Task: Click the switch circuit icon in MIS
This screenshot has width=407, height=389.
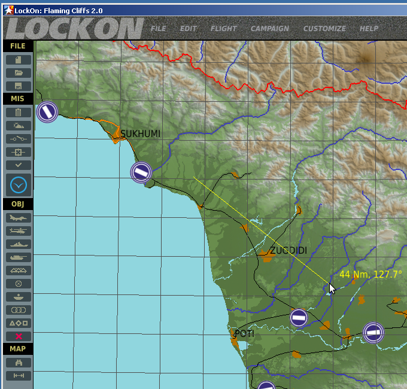Action: [x=19, y=139]
